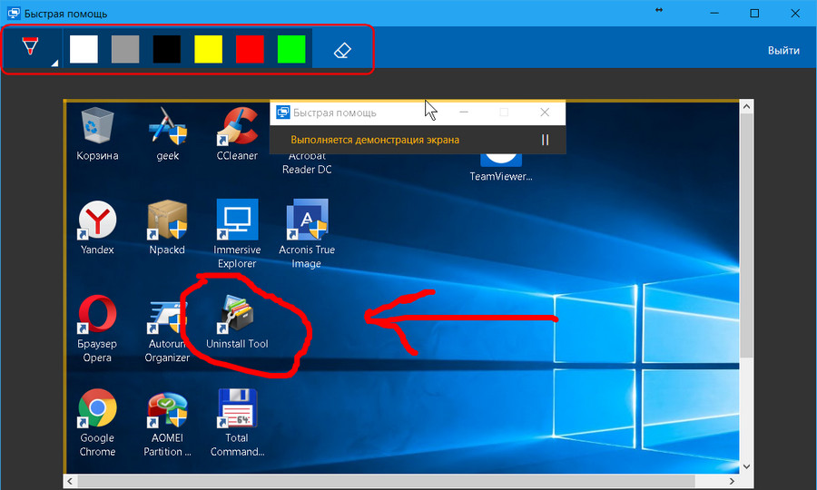This screenshot has height=490, width=817.
Task: Click the Acrobat Reader DC label
Action: click(x=307, y=162)
